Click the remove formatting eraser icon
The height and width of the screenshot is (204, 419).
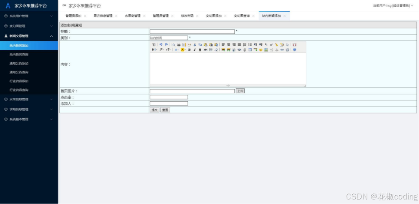click(x=216, y=49)
